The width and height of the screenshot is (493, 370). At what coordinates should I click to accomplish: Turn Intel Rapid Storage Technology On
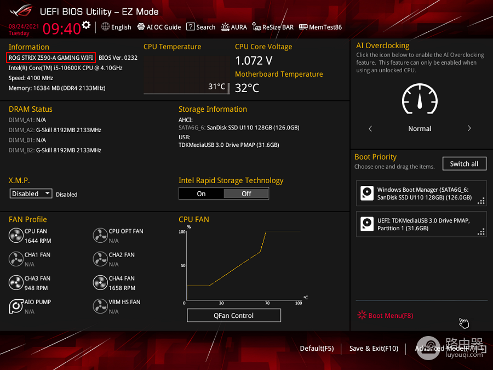[201, 194]
